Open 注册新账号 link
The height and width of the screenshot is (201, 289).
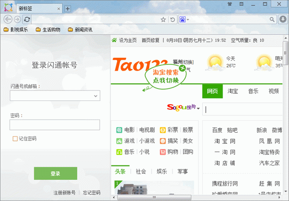(x=65, y=192)
